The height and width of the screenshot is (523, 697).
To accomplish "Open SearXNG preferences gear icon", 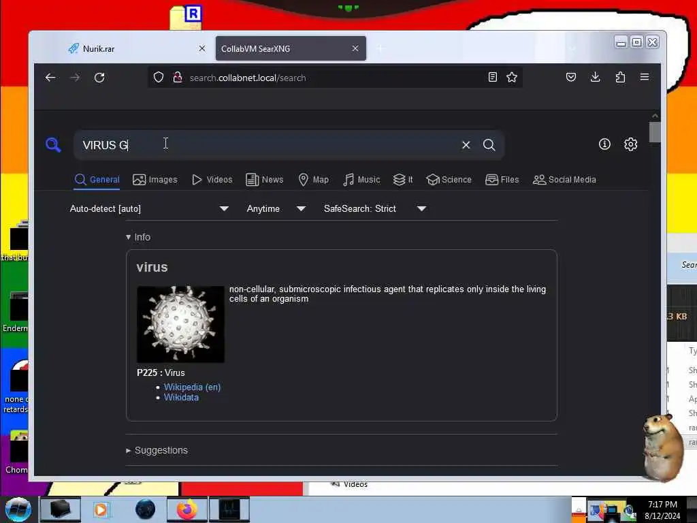I will (631, 144).
